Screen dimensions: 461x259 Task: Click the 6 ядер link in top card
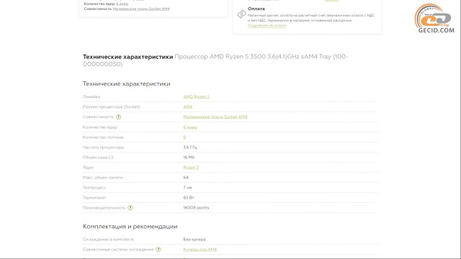click(x=122, y=4)
